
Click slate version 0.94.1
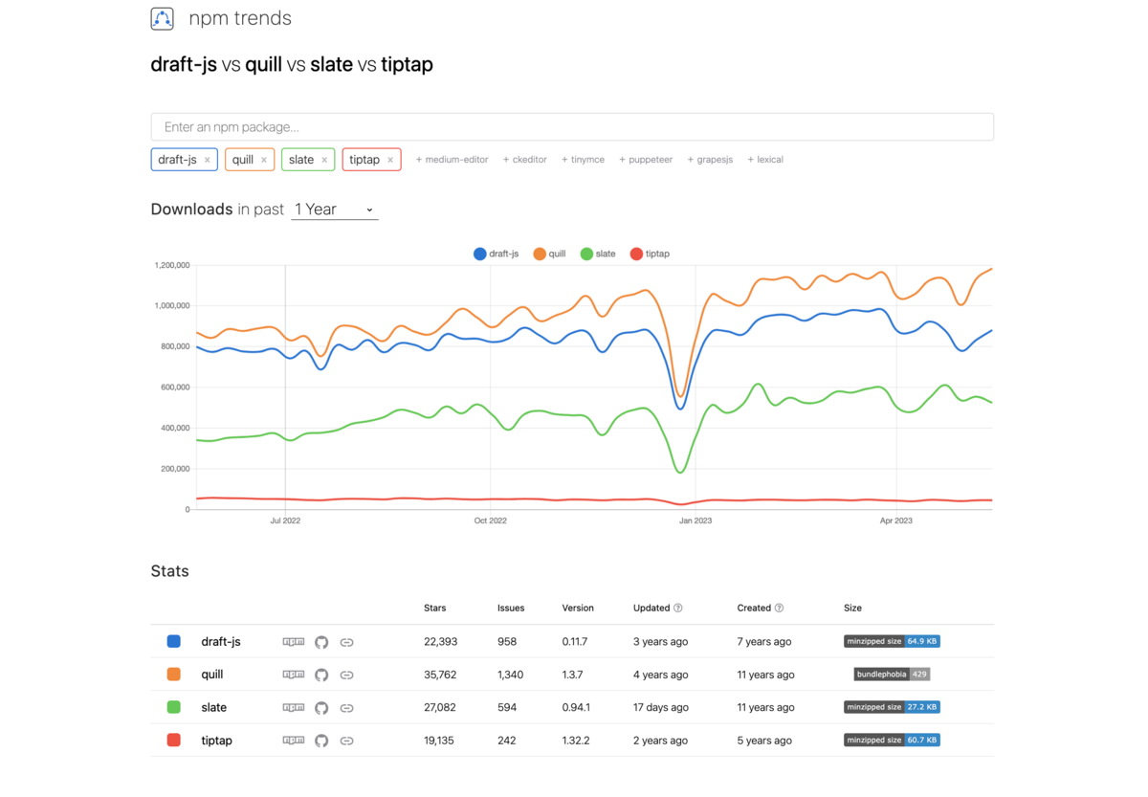pos(576,708)
